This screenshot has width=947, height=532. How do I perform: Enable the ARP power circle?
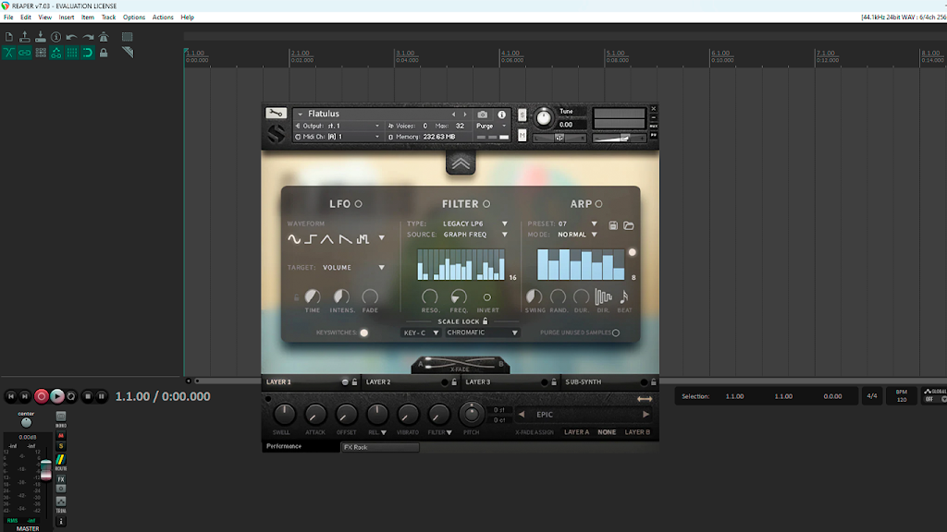point(598,204)
